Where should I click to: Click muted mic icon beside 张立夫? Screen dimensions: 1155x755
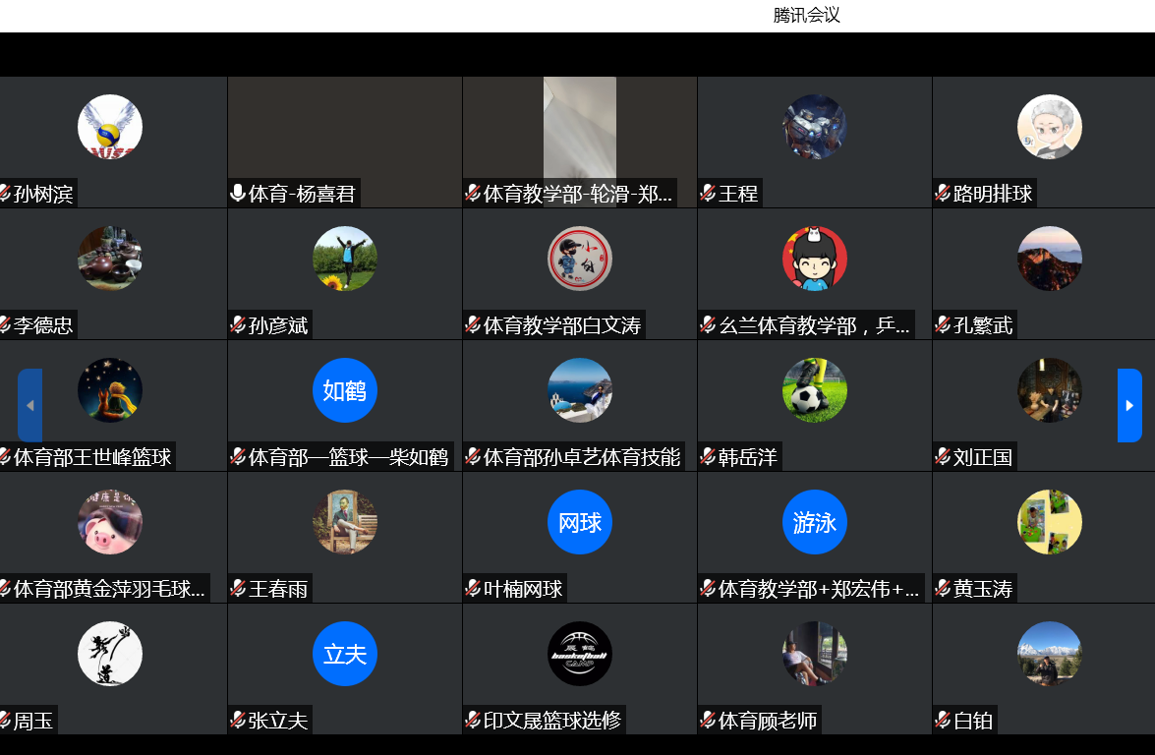click(238, 721)
